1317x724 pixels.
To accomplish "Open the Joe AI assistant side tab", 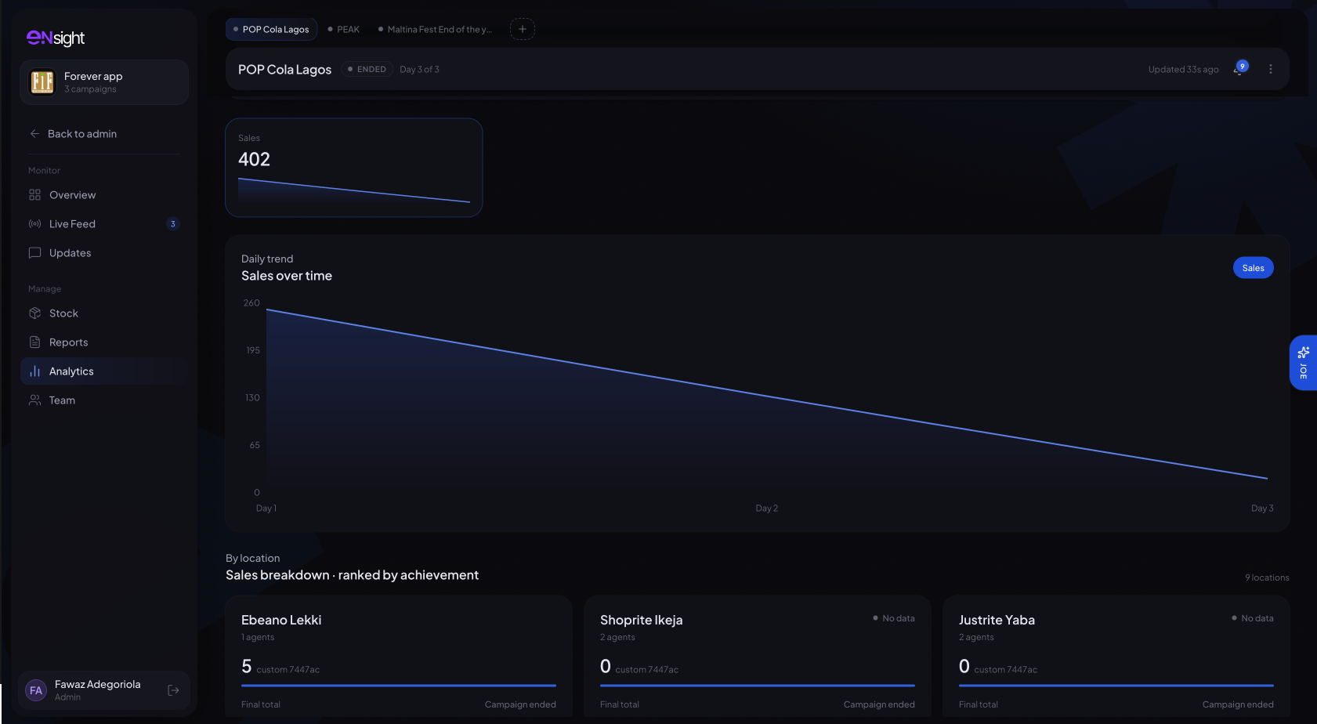I will (1304, 363).
